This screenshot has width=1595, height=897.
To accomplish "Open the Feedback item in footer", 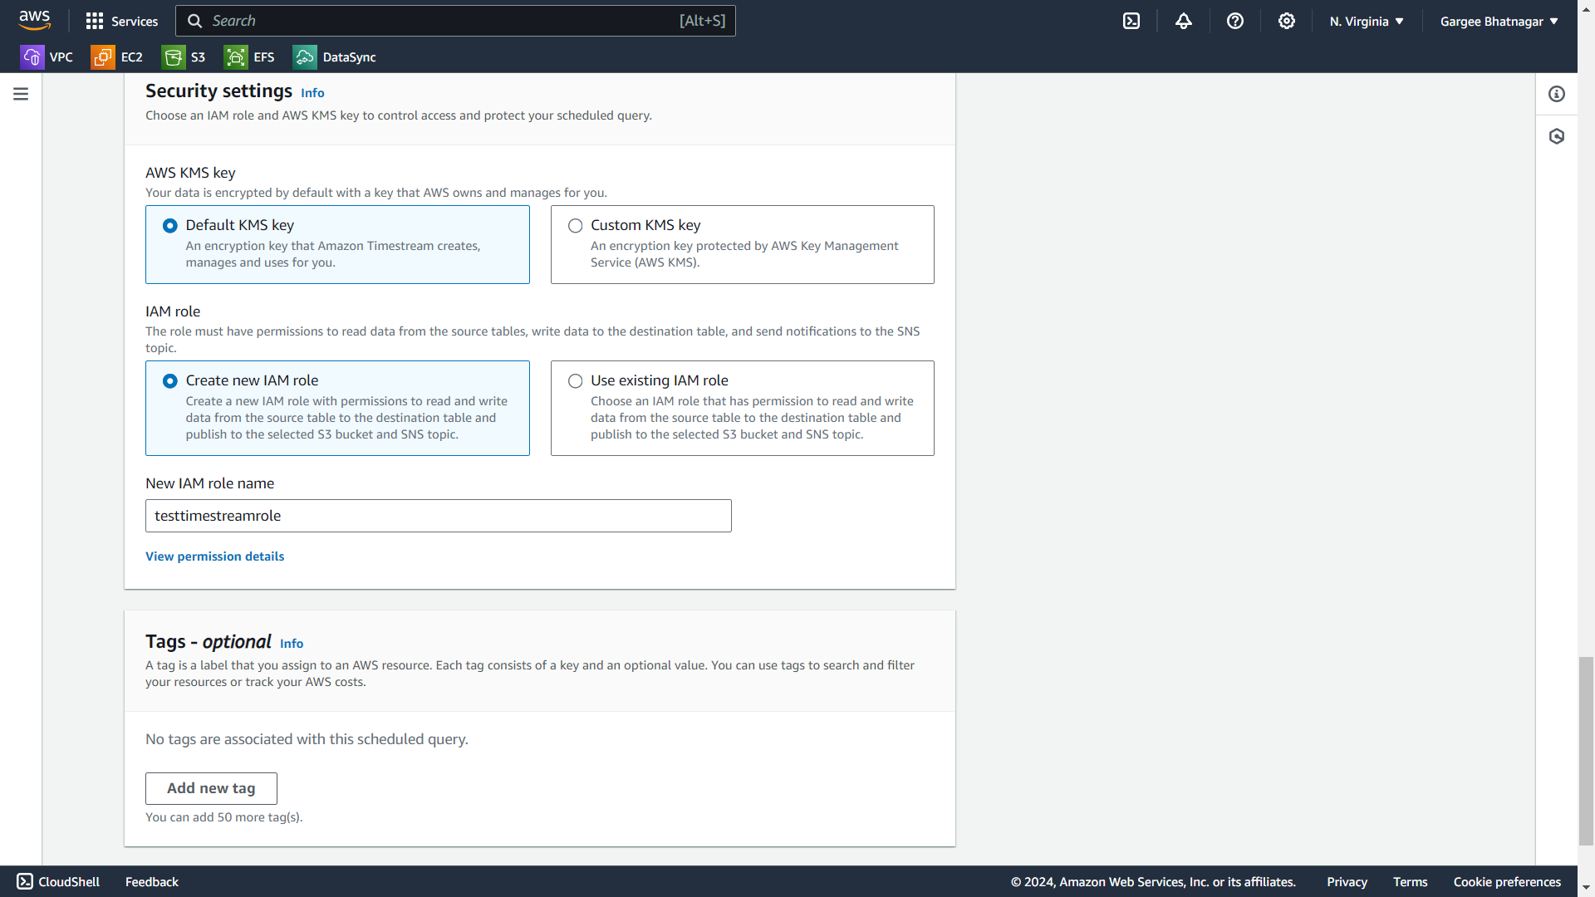I will coord(151,882).
